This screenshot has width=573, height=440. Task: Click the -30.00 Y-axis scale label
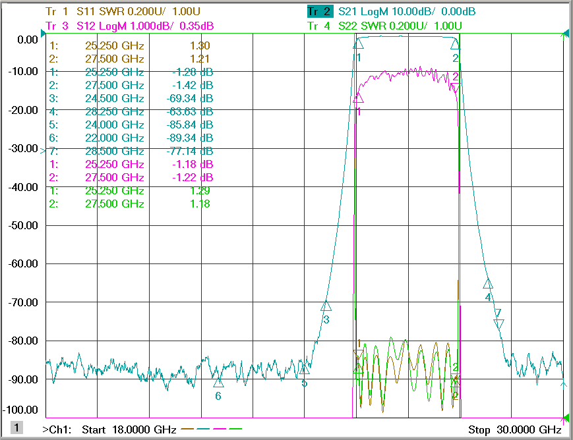[23, 148]
